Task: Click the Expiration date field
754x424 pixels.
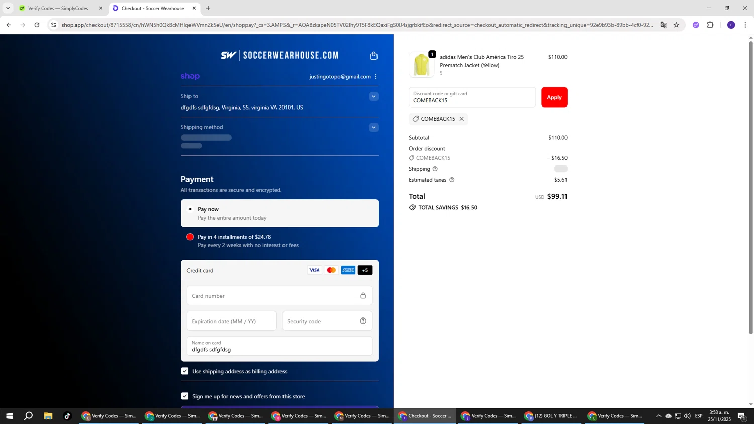Action: coord(232,321)
